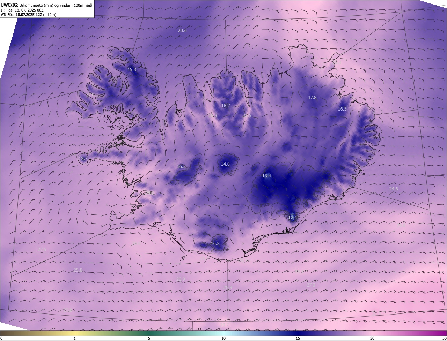Click the colour scale tick label 15
Screen dimensions: 447x341
(298, 338)
